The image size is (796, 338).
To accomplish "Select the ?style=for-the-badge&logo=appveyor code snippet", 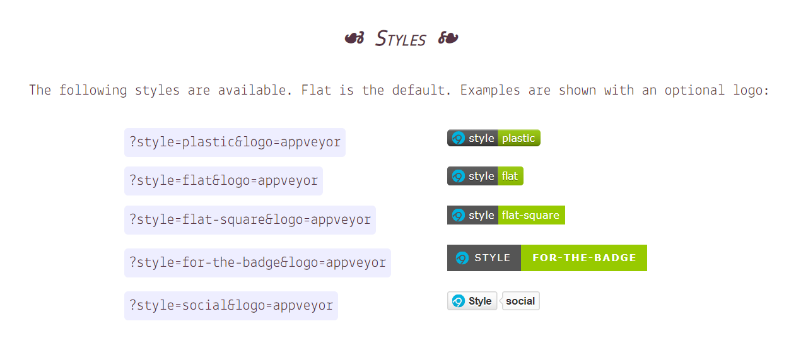I will (257, 263).
